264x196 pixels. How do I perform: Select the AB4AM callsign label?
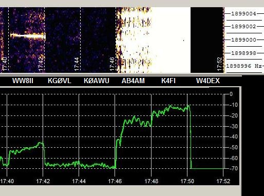point(133,81)
